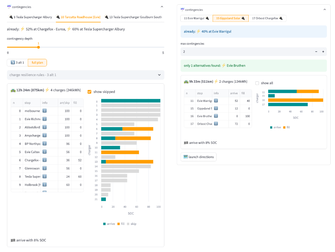Viewport: 335px width, 252px height.
Task: Select the full plan button
Action: coord(37,63)
